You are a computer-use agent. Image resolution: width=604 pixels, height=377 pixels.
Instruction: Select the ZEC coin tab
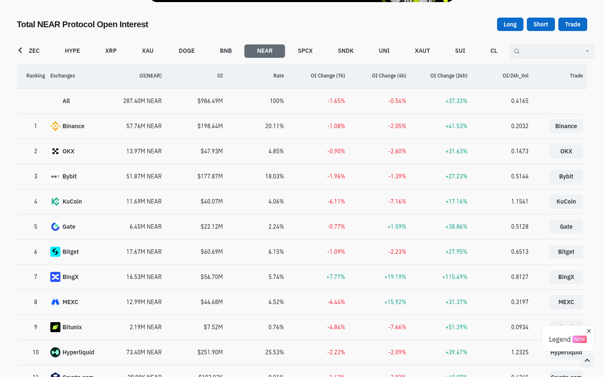click(34, 51)
